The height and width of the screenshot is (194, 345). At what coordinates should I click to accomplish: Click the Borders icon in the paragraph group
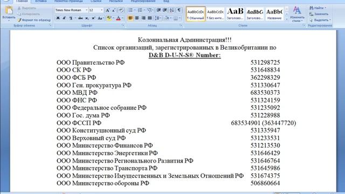[175, 18]
